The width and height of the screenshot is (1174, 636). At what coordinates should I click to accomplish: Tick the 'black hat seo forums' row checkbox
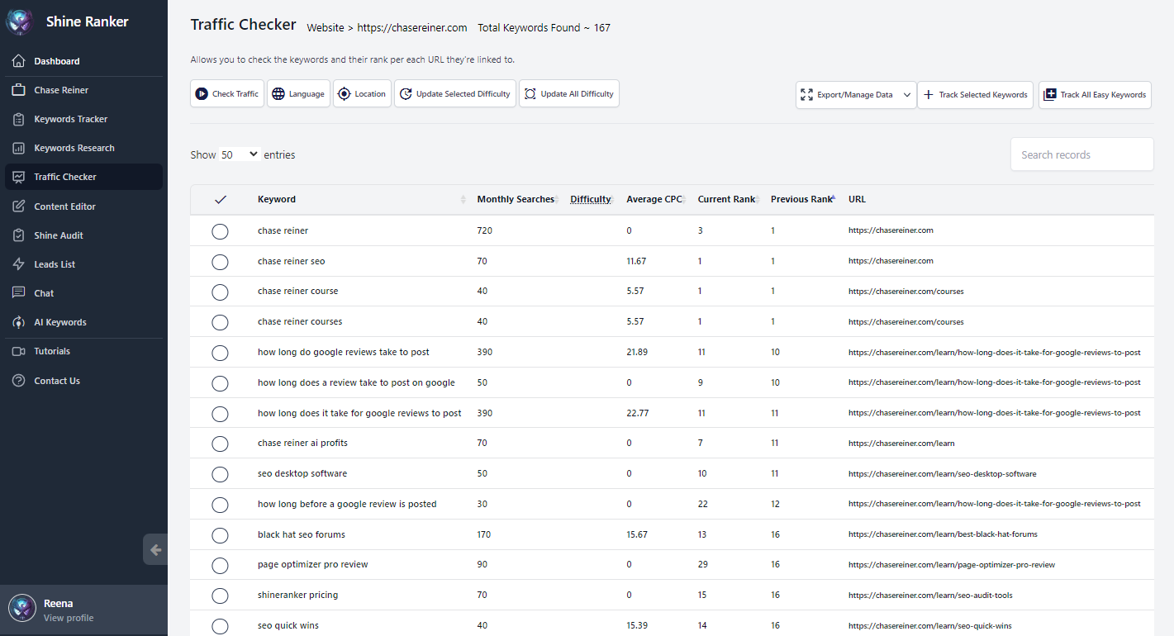pos(220,535)
